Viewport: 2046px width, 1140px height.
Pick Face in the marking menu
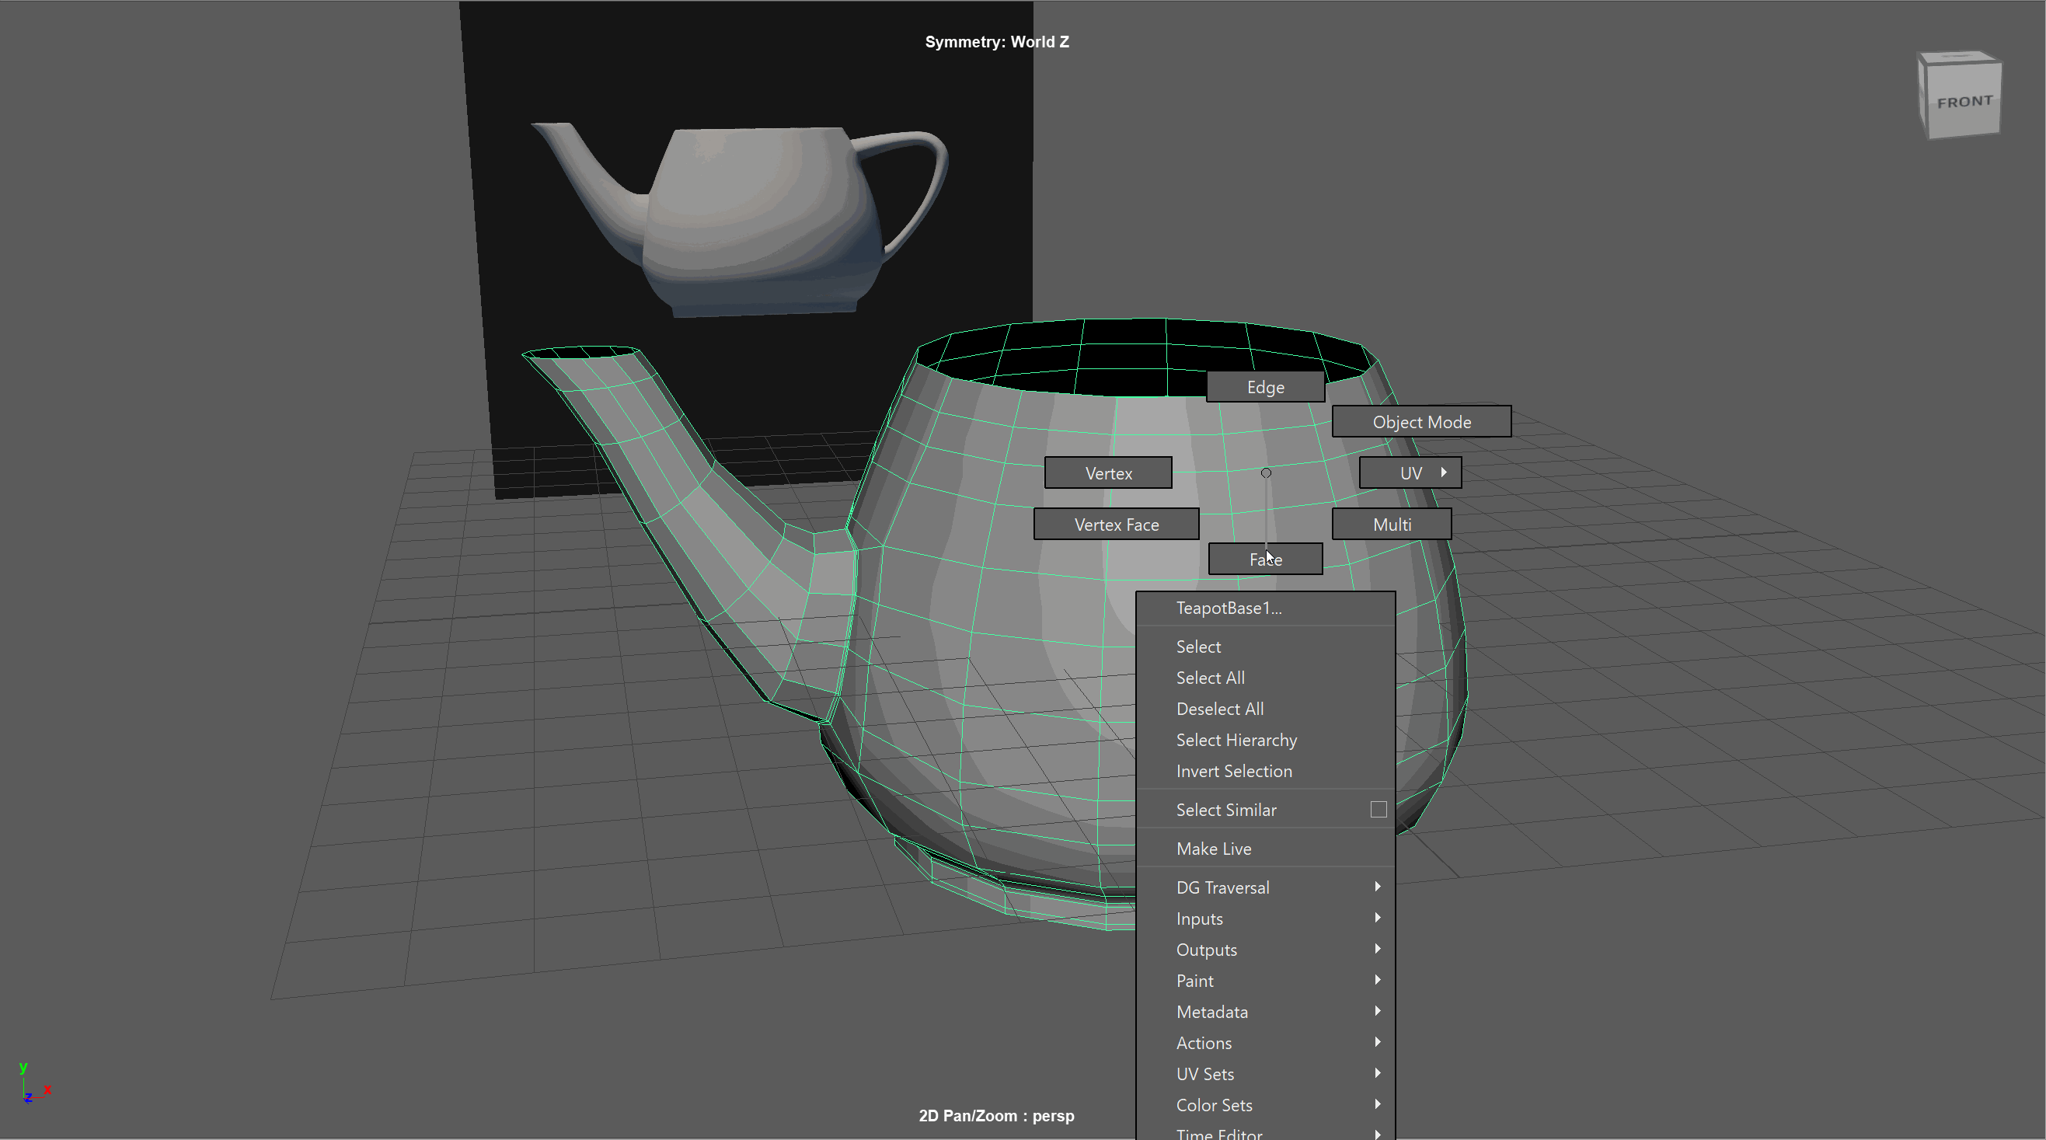[x=1264, y=560]
